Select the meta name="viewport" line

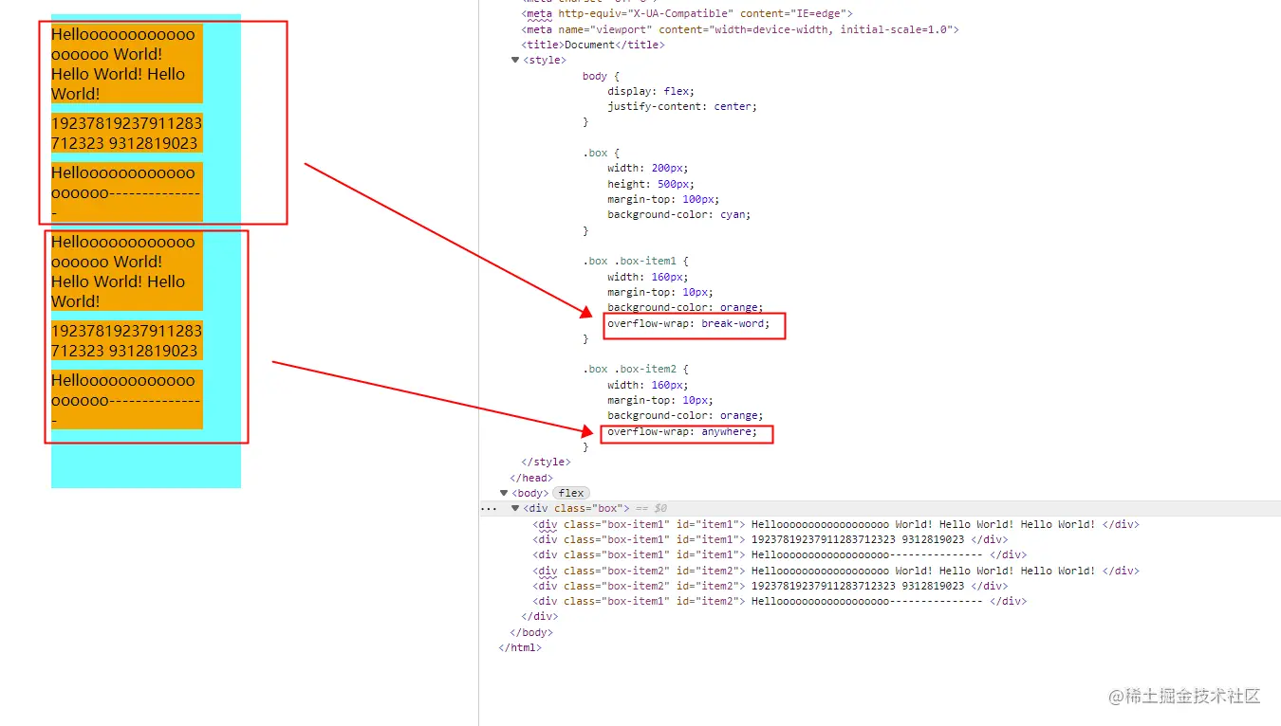(740, 29)
